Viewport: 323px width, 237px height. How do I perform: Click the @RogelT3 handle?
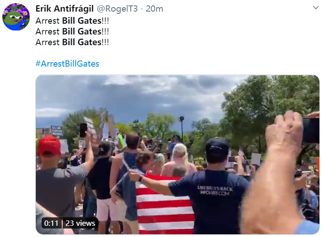coord(117,8)
